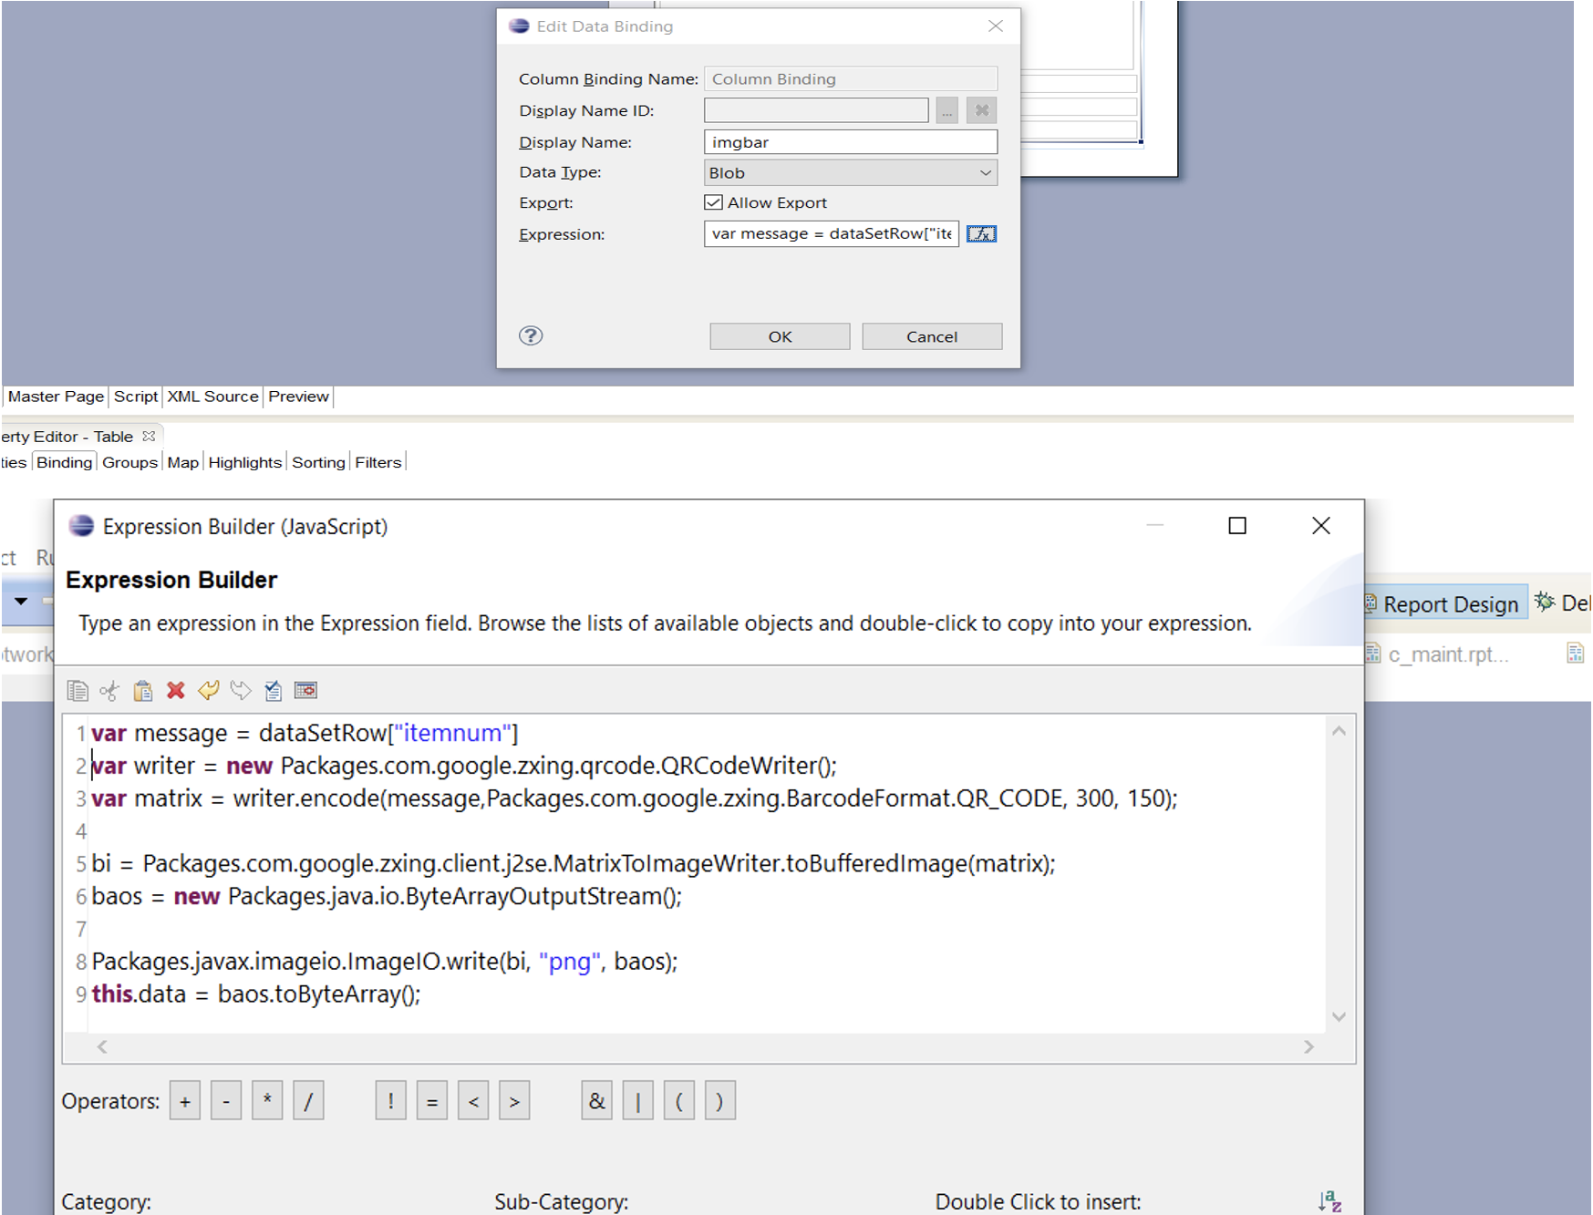Screen dimensions: 1593x1215
Task: Insert a closing parenthesis
Action: click(720, 1101)
